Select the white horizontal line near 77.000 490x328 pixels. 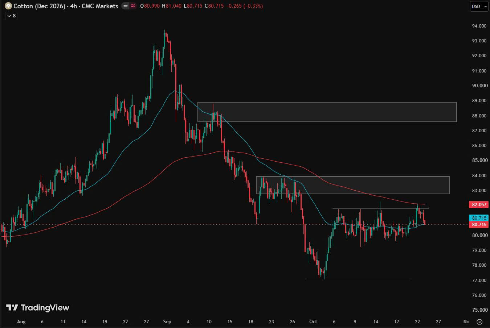pyautogui.click(x=359, y=279)
